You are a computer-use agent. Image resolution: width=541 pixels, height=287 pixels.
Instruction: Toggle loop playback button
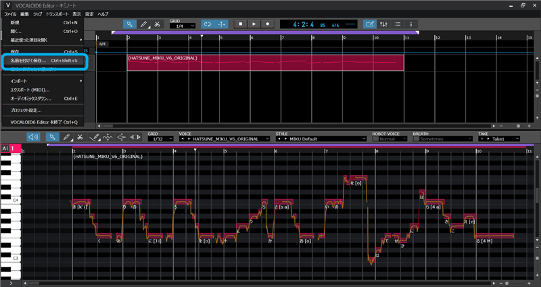point(208,24)
